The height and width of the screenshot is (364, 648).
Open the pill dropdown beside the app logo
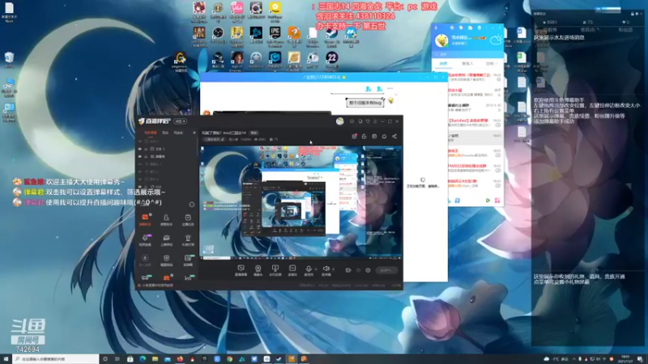coord(180,121)
